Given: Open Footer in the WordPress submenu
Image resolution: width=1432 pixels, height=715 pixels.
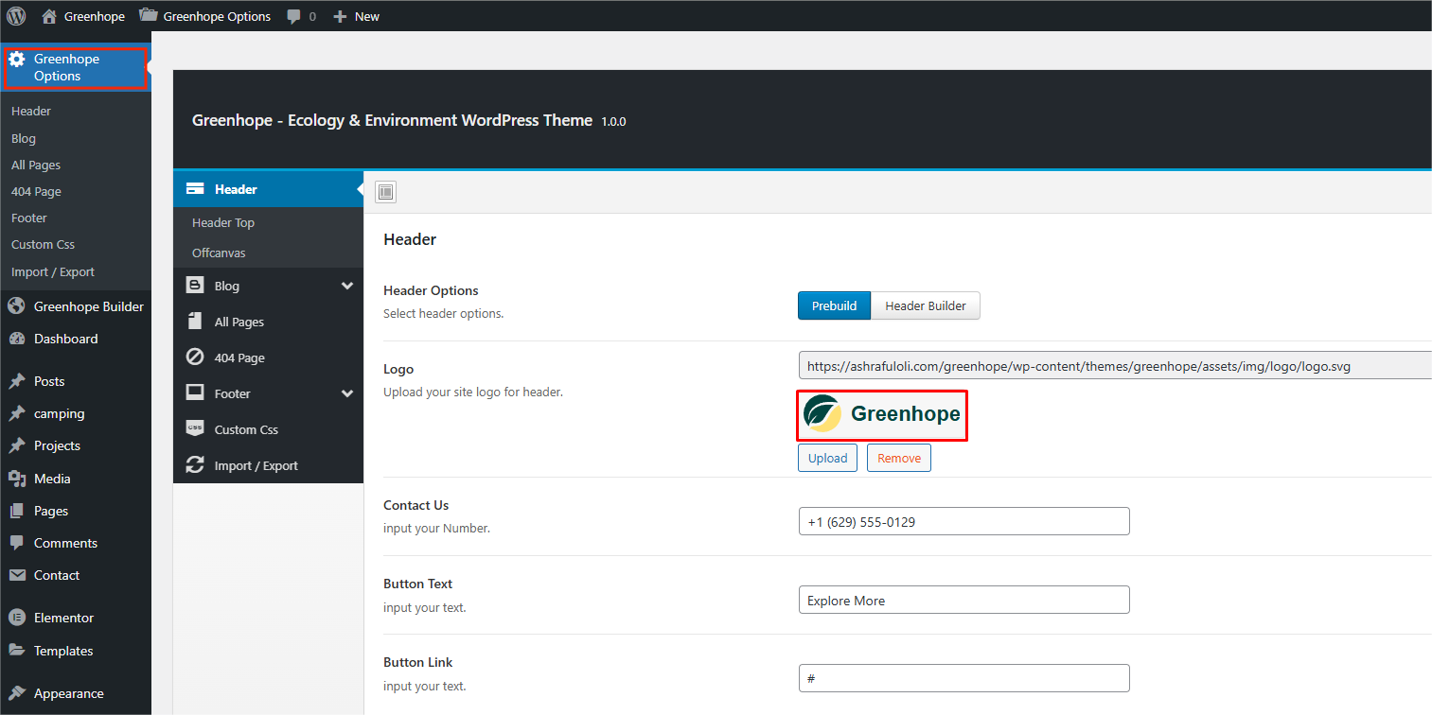Looking at the screenshot, I should point(29,218).
